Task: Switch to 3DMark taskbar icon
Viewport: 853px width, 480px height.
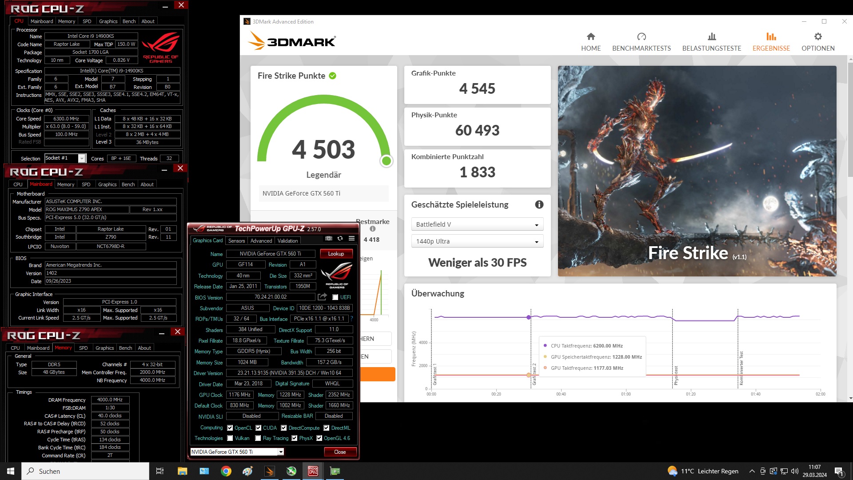Action: [x=270, y=471]
